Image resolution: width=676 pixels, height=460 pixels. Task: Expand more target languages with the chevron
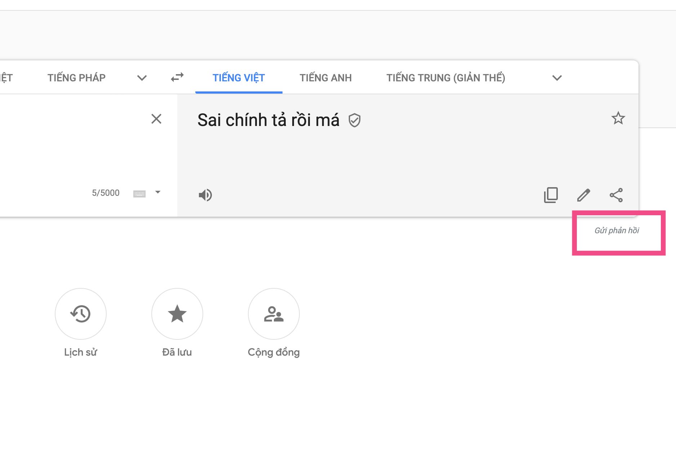coord(556,78)
